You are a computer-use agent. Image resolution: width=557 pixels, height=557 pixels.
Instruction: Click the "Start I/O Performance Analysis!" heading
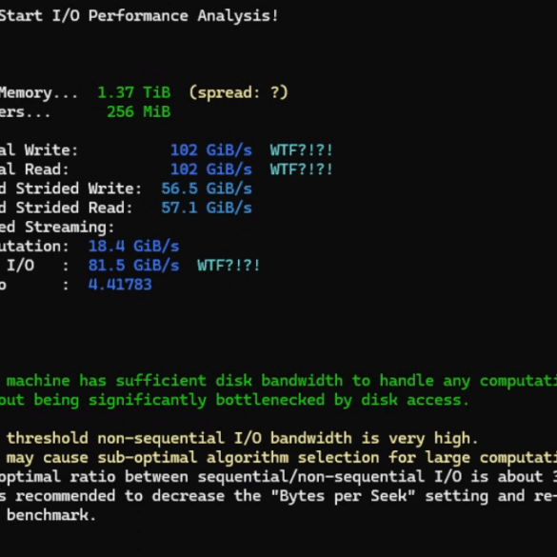coord(139,16)
